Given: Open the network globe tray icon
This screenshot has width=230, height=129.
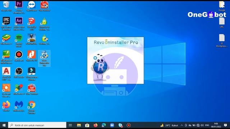Looking at the screenshot, I should pos(198,125).
